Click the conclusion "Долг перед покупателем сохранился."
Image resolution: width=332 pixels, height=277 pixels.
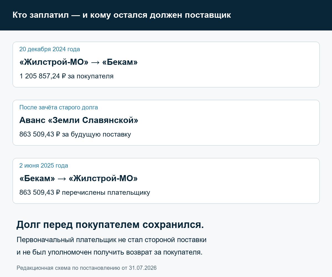tap(110, 225)
